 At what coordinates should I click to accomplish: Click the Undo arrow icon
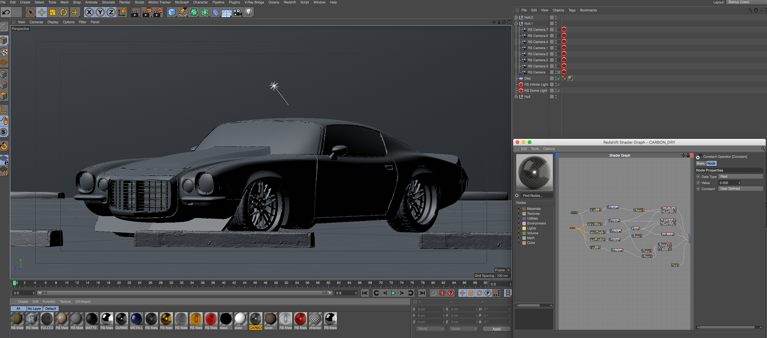(x=6, y=12)
